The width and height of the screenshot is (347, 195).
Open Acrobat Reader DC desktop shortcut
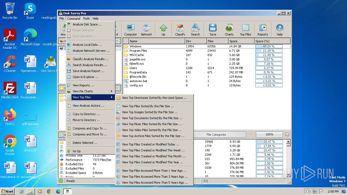10,39
